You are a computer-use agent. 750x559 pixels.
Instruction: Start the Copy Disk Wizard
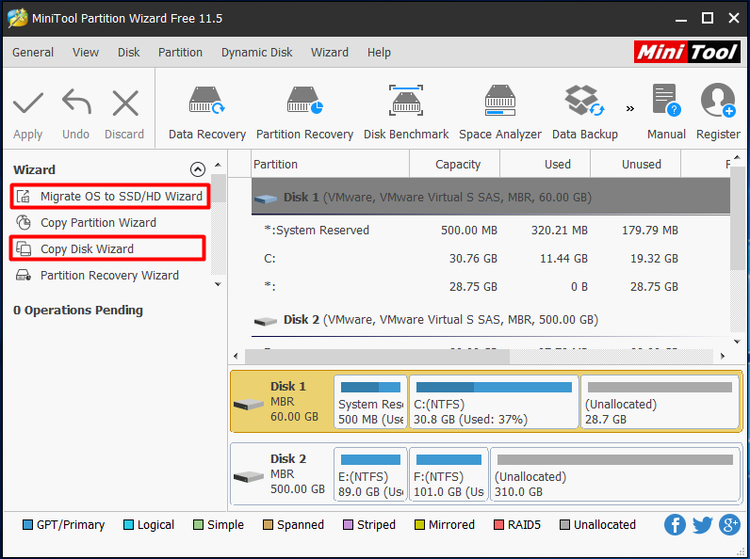[x=87, y=249]
